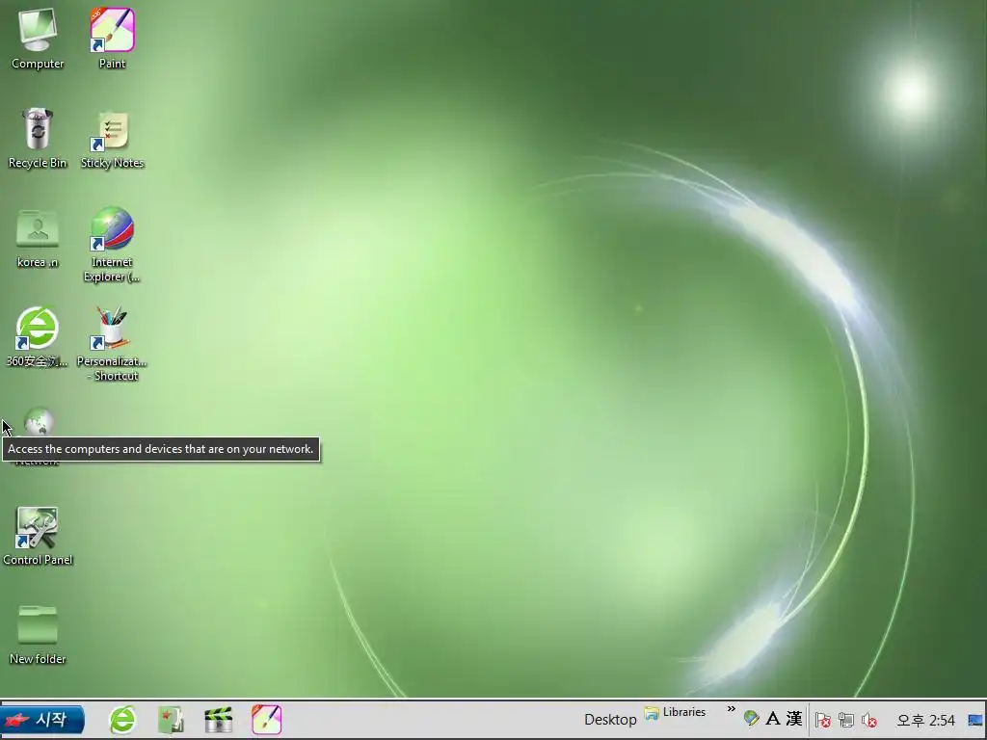This screenshot has width=987, height=740.
Task: Open the Personalization shortcut icon
Action: 112,344
